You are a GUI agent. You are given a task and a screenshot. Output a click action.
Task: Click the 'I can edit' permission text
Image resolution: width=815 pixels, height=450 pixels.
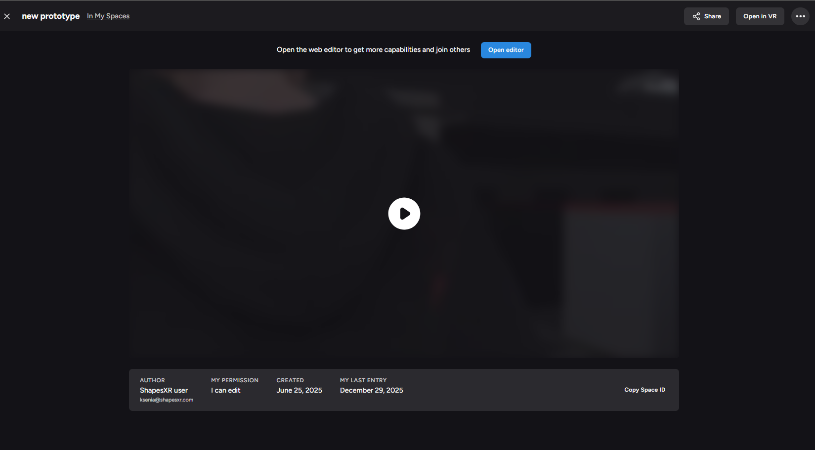(x=226, y=390)
